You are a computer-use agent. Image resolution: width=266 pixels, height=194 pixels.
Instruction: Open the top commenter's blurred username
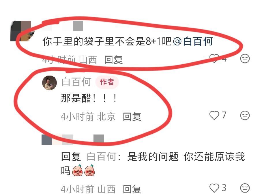click(x=63, y=26)
